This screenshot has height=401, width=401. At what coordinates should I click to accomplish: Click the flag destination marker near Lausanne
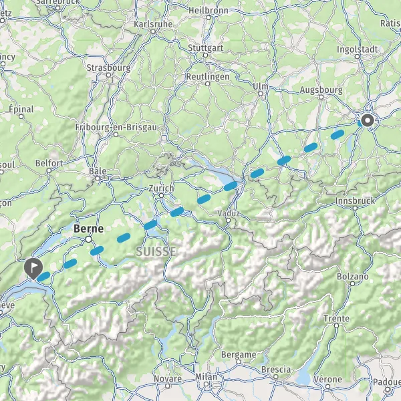[x=33, y=268]
